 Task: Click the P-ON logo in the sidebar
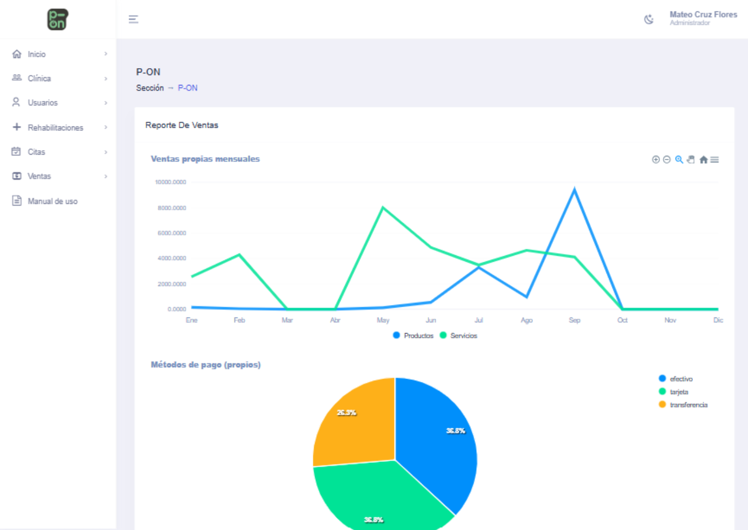[x=57, y=19]
